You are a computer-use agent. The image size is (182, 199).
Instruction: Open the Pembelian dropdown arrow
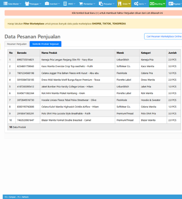pyautogui.click(x=94, y=4)
